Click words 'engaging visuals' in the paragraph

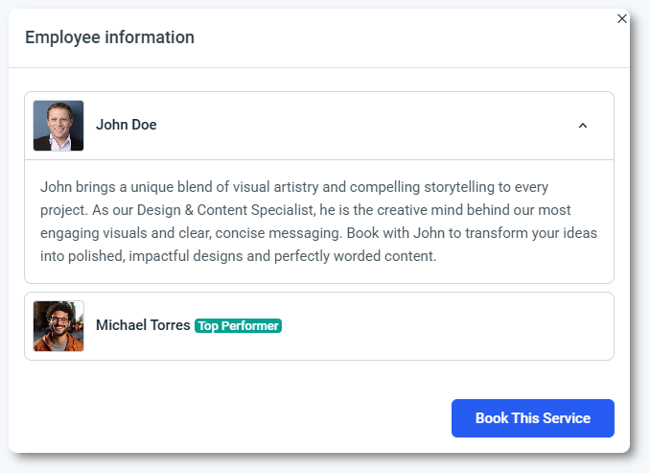click(90, 233)
